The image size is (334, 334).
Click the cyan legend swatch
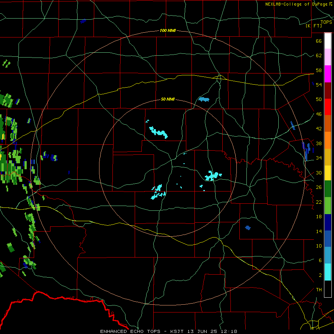(328, 272)
